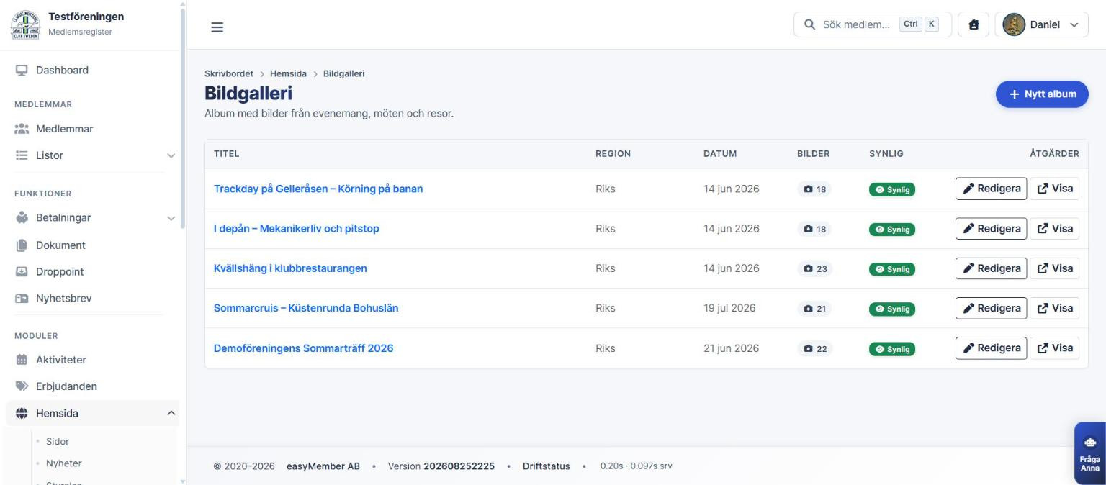Open Droppoint in the sidebar

coord(60,272)
